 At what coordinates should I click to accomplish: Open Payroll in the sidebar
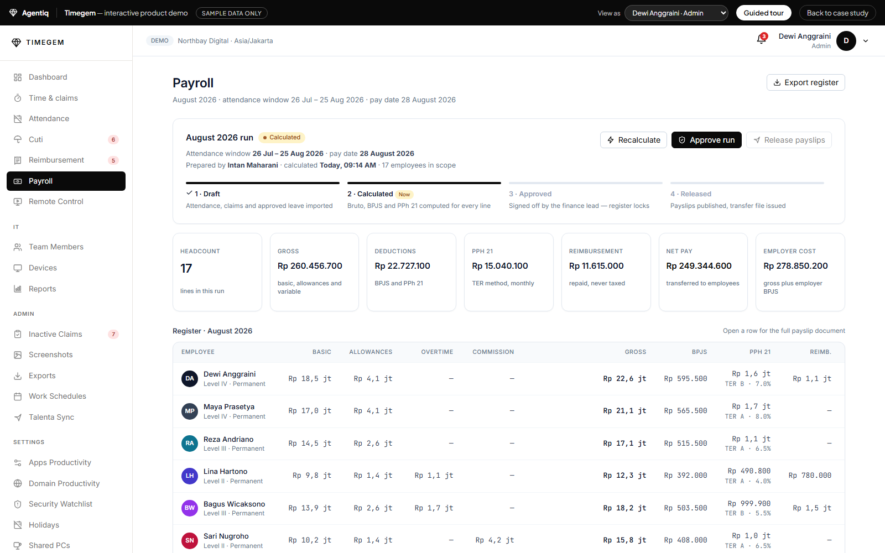click(x=66, y=181)
